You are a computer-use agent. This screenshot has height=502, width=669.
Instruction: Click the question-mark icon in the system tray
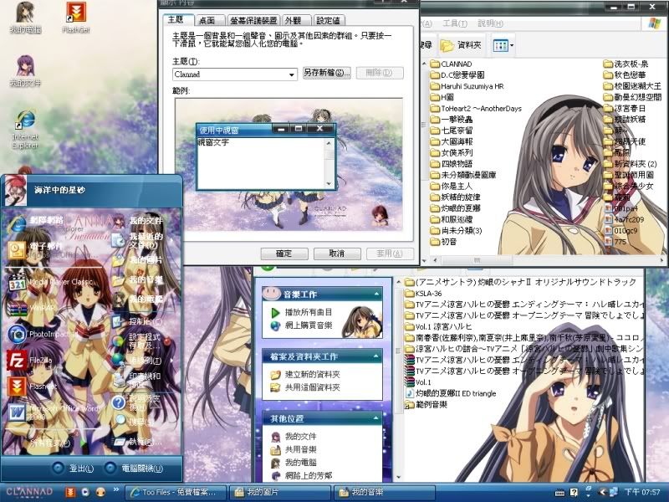(x=575, y=493)
